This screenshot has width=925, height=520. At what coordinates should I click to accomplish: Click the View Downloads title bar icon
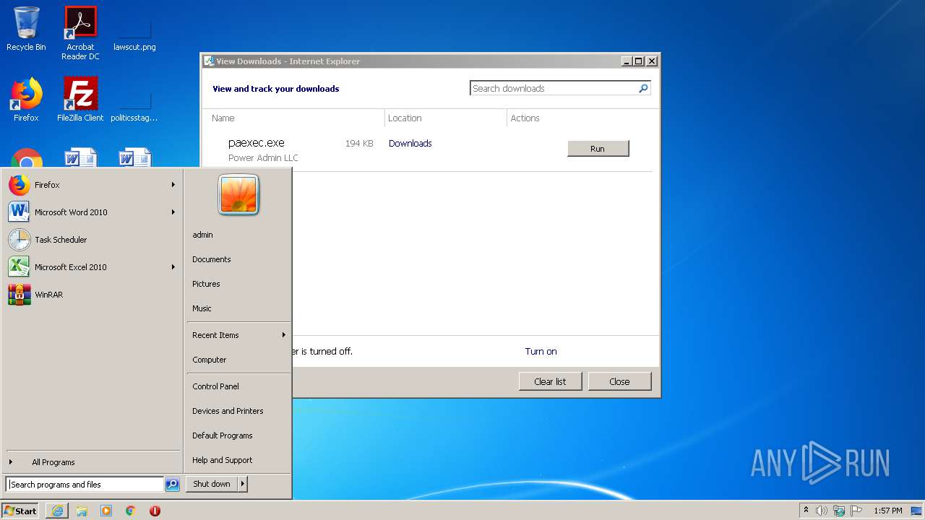click(209, 61)
